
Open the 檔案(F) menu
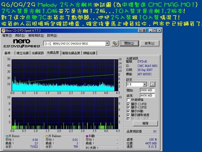[x=7, y=35]
